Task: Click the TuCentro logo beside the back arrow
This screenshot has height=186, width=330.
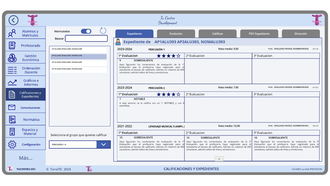Action: (33, 20)
